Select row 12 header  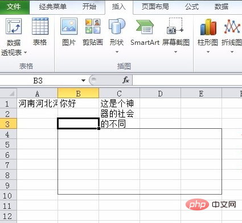tap(8, 216)
